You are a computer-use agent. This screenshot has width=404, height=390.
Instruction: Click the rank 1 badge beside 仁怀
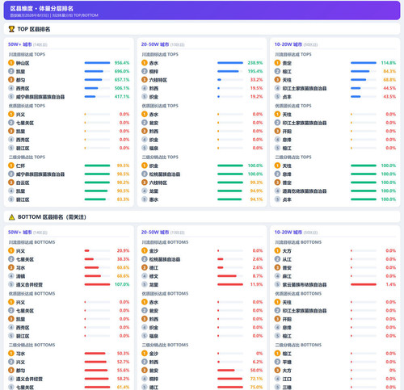11,166
